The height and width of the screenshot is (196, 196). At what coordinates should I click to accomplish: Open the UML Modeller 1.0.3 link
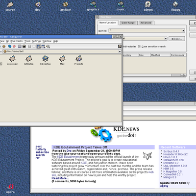pos(175,166)
